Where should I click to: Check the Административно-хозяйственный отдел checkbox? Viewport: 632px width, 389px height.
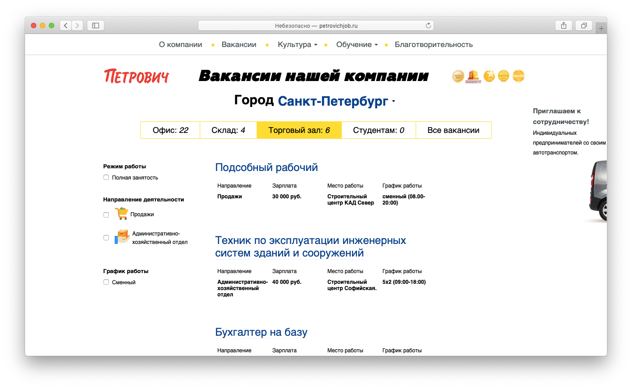tap(106, 238)
